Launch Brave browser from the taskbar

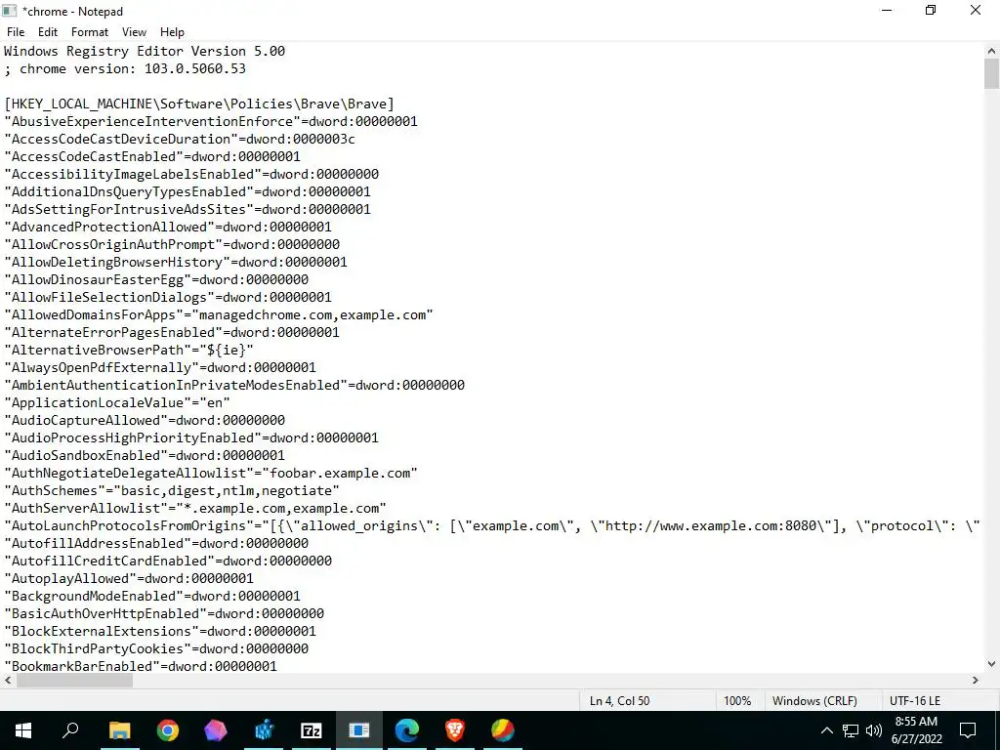click(x=455, y=730)
